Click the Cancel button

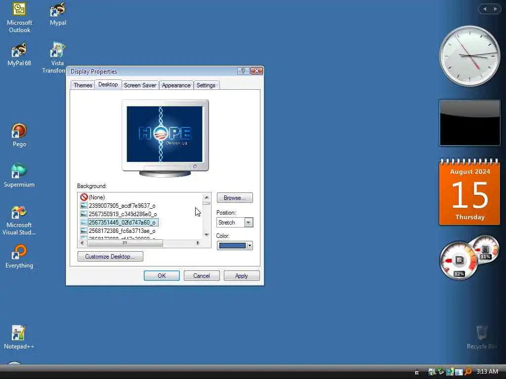tap(202, 276)
